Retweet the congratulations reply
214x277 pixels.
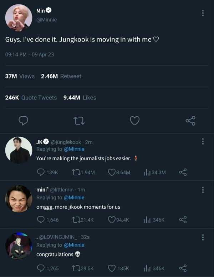(75, 268)
